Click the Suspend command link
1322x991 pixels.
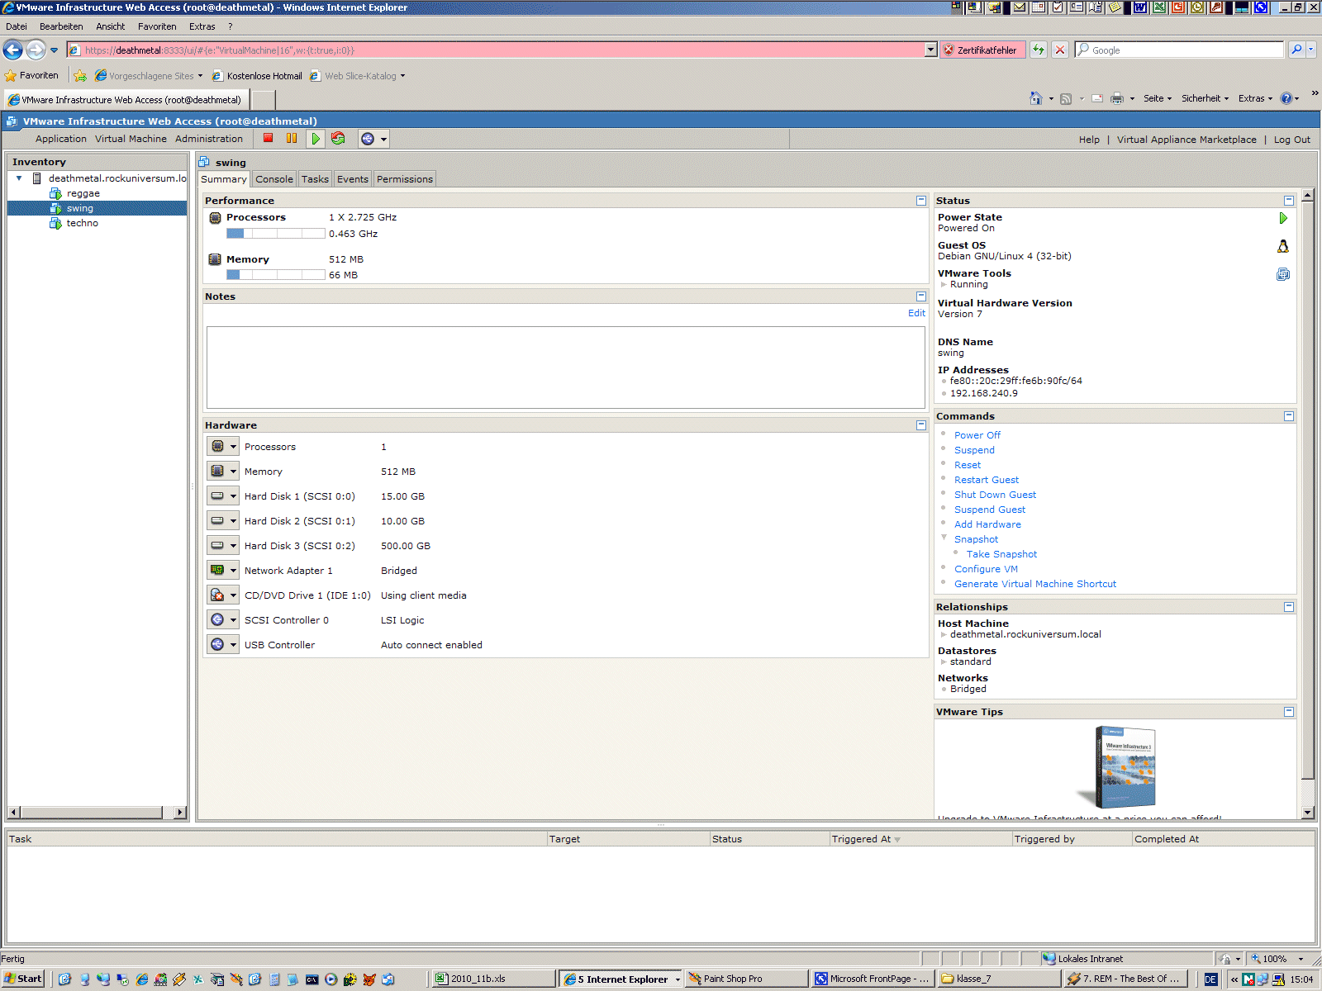[974, 450]
